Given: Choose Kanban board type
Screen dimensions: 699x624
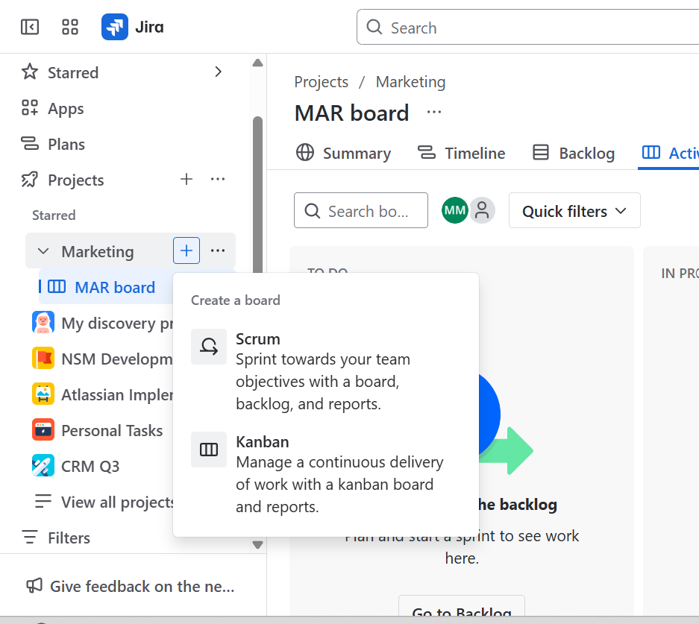Looking at the screenshot, I should pyautogui.click(x=325, y=474).
